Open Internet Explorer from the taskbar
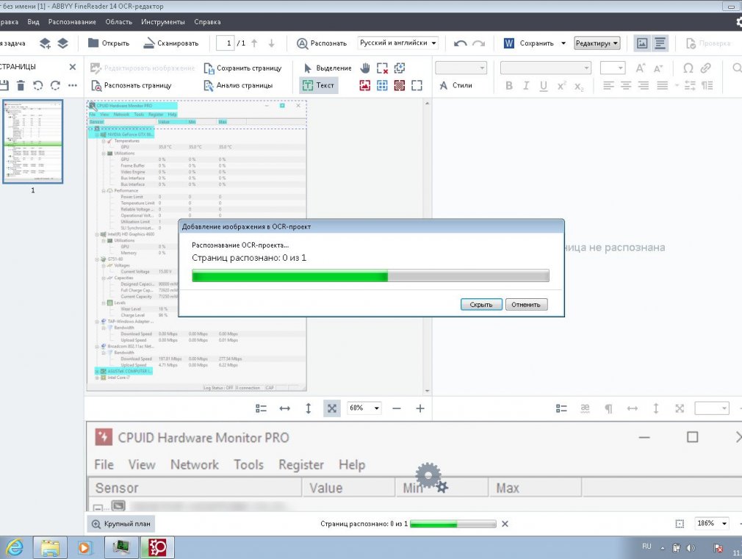 [x=14, y=548]
